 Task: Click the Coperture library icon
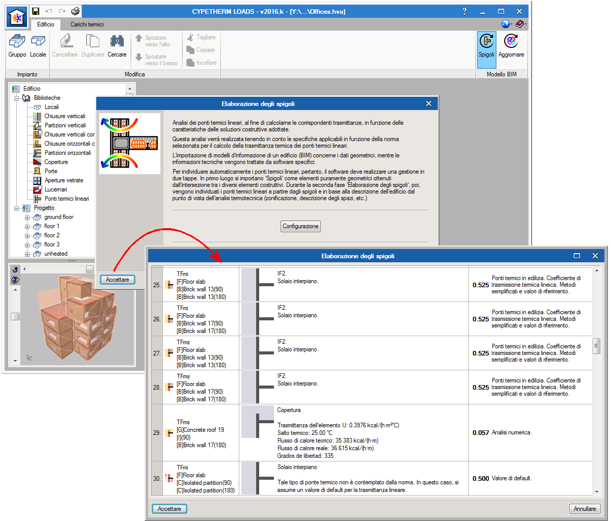click(37, 162)
